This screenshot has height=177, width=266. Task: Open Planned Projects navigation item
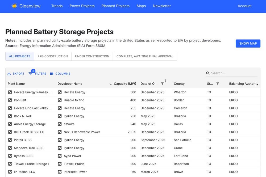tap(115, 6)
